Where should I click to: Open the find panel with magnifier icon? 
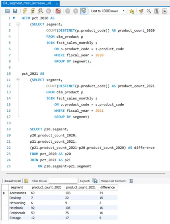[x=149, y=11]
